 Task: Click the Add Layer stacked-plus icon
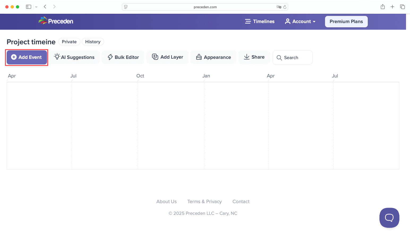[x=155, y=57]
